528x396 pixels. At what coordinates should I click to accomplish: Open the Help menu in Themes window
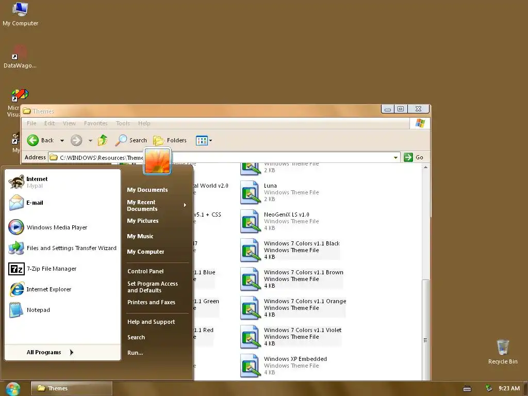pos(144,123)
